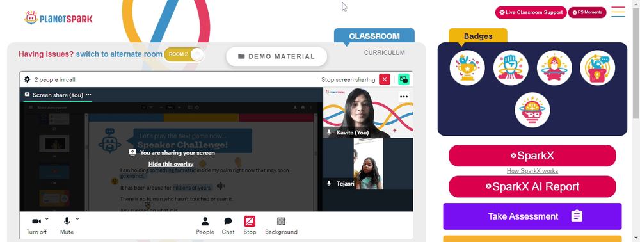Open Screen share (You) more options
The image size is (640, 242).
point(88,95)
